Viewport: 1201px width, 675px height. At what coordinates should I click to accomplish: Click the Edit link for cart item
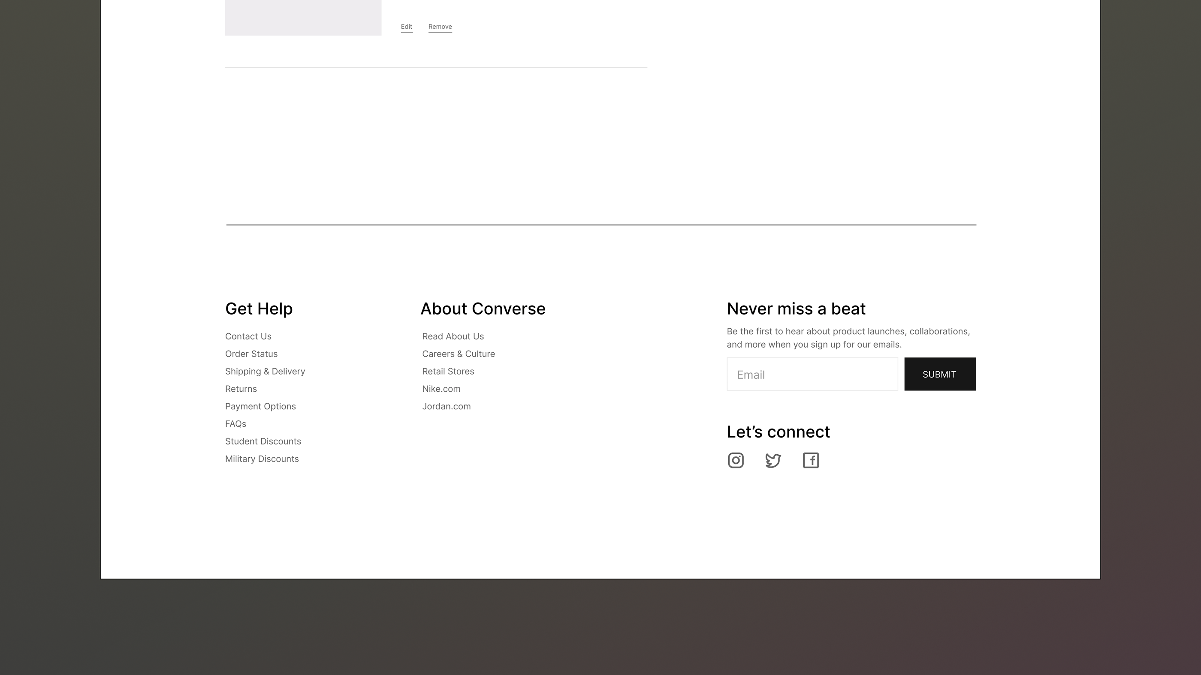click(x=407, y=27)
